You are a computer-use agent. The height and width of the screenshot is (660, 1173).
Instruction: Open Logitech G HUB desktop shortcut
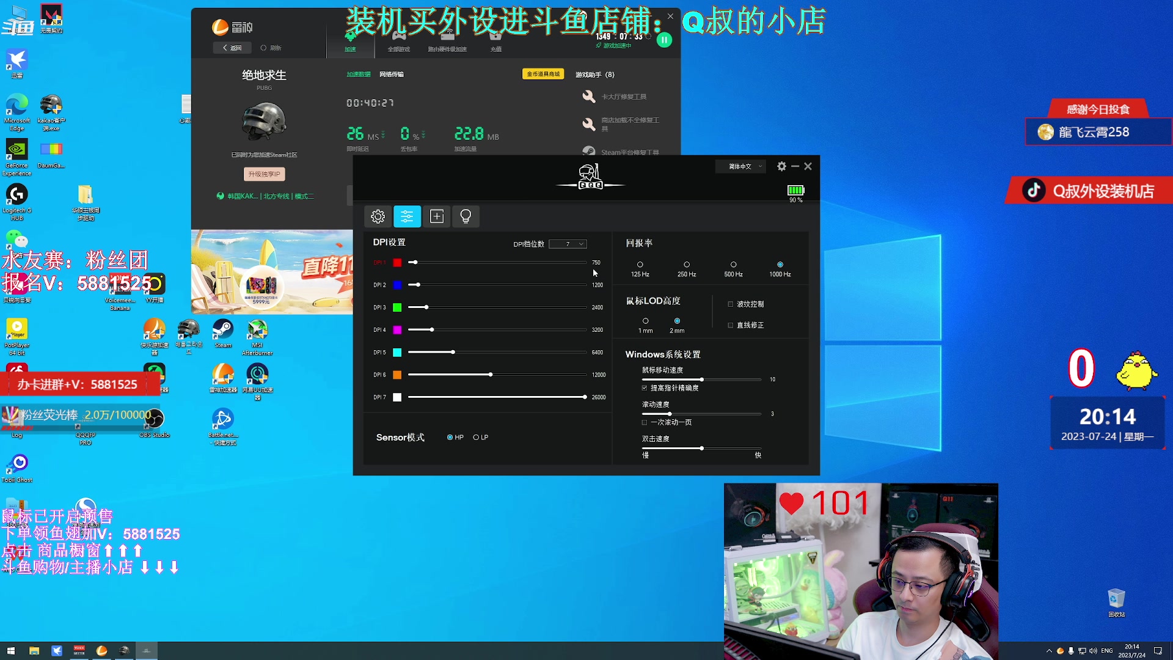[x=17, y=202]
